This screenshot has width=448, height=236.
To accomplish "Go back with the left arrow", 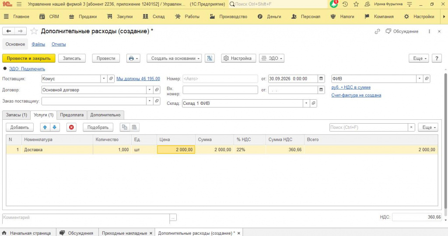I will [9, 31].
